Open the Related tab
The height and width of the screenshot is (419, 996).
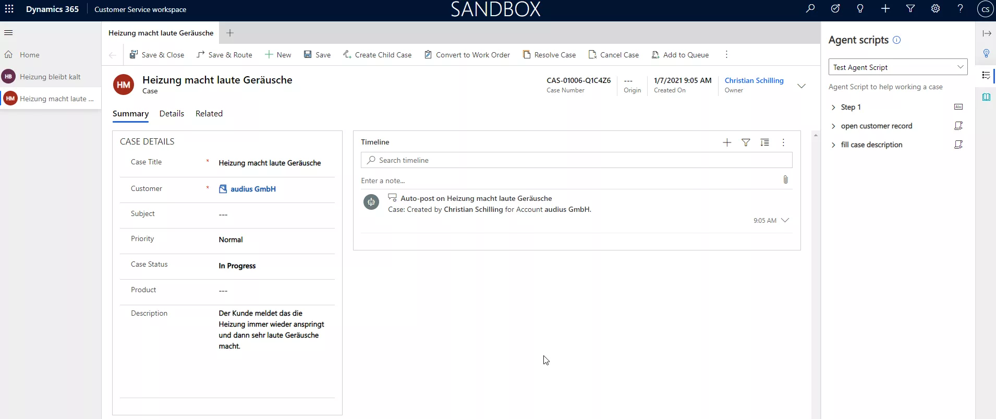(209, 114)
